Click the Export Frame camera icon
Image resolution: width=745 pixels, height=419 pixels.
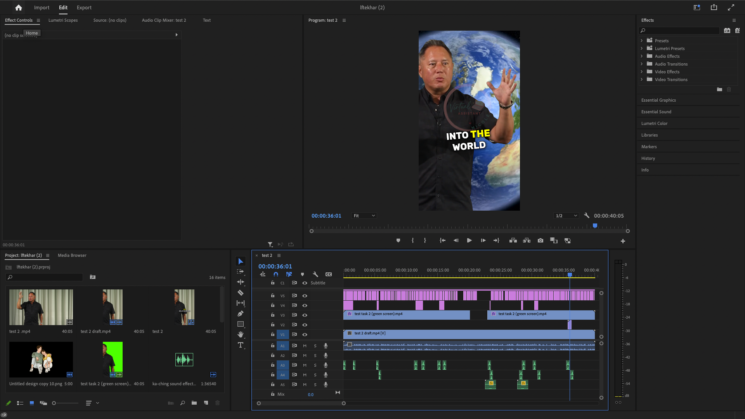[x=540, y=241]
